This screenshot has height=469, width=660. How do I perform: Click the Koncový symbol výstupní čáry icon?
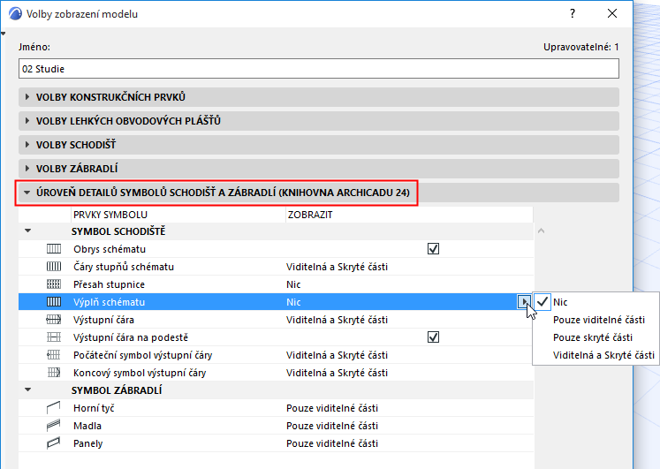pyautogui.click(x=54, y=373)
